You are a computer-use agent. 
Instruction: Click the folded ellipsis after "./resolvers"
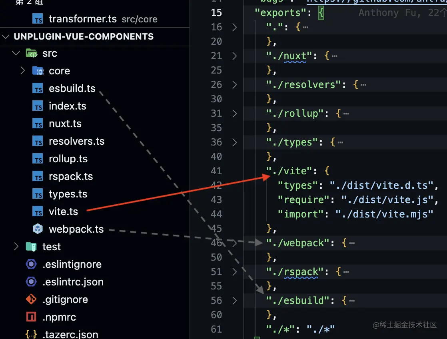coord(363,85)
